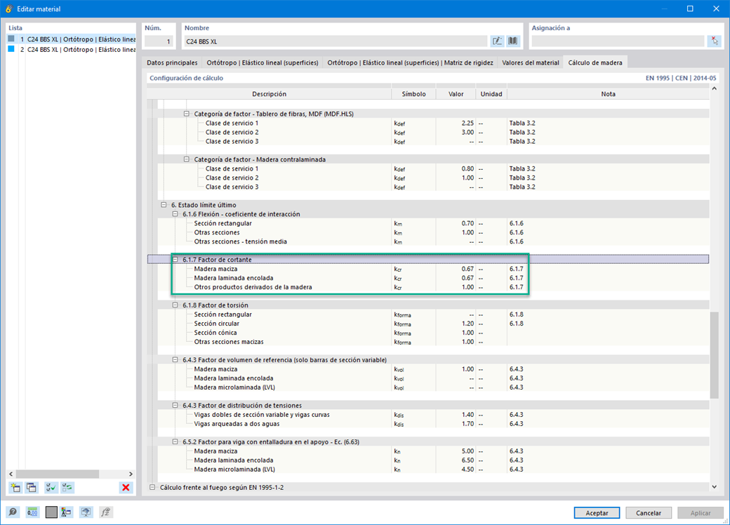The width and height of the screenshot is (730, 525).
Task: Click the Asignación a field
Action: (x=618, y=41)
